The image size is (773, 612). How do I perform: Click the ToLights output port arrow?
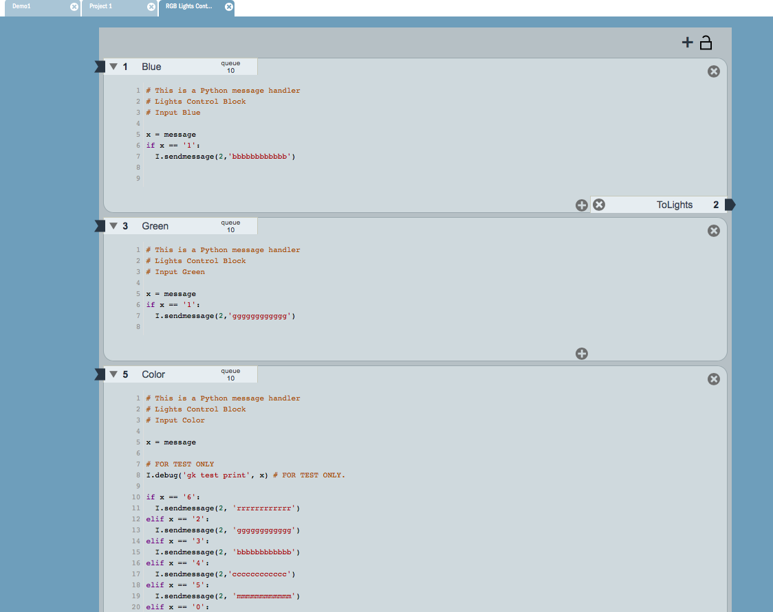(x=730, y=205)
